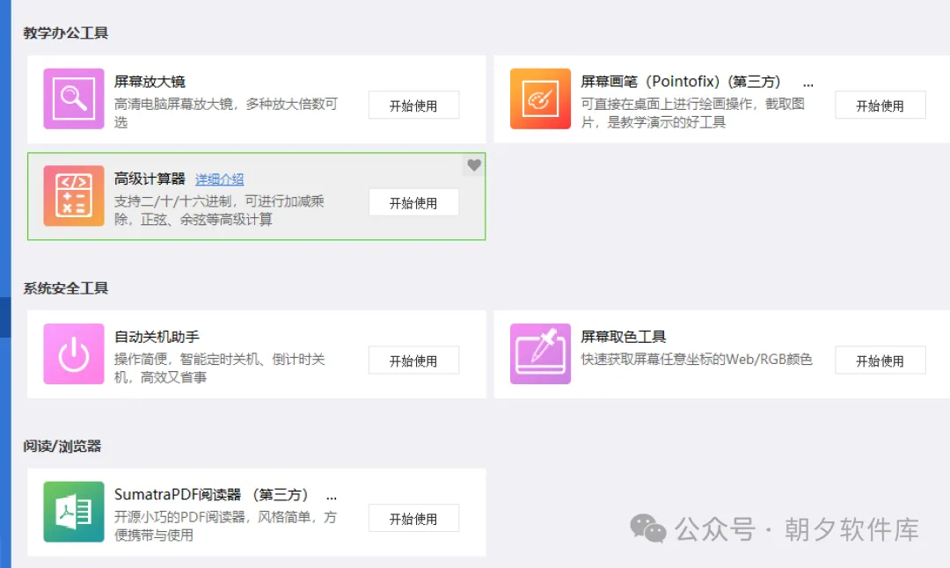
Task: Open the 高级计算器 calculator icon
Action: click(73, 196)
